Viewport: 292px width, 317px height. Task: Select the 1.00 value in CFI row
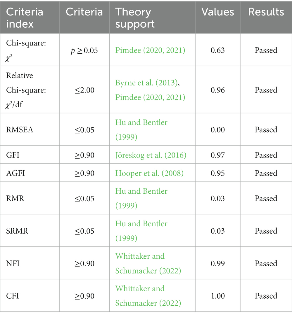[218, 296]
